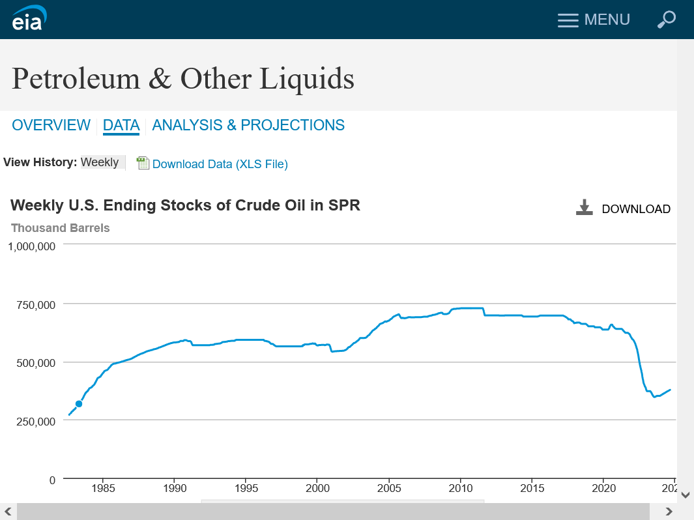
Task: Click the Petroleum & Other Liquids heading
Action: [183, 79]
